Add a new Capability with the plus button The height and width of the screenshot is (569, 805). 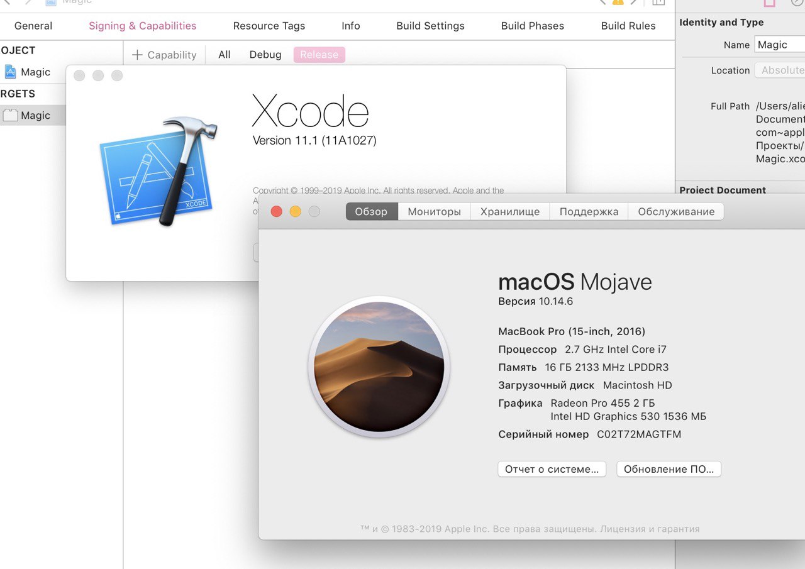tap(164, 55)
